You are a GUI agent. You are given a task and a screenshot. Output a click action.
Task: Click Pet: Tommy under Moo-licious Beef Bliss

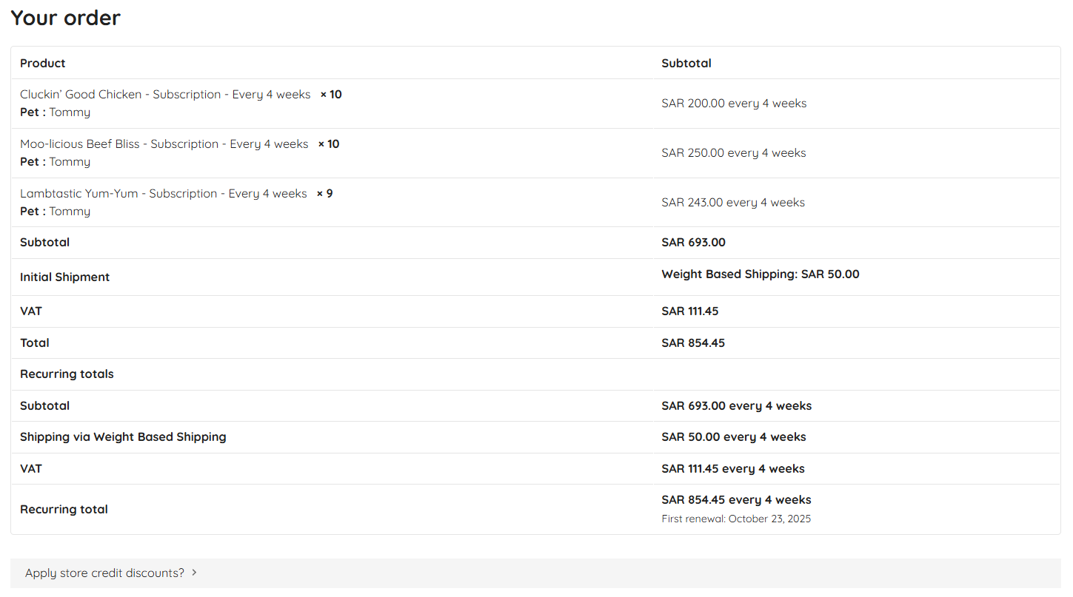pyautogui.click(x=56, y=162)
